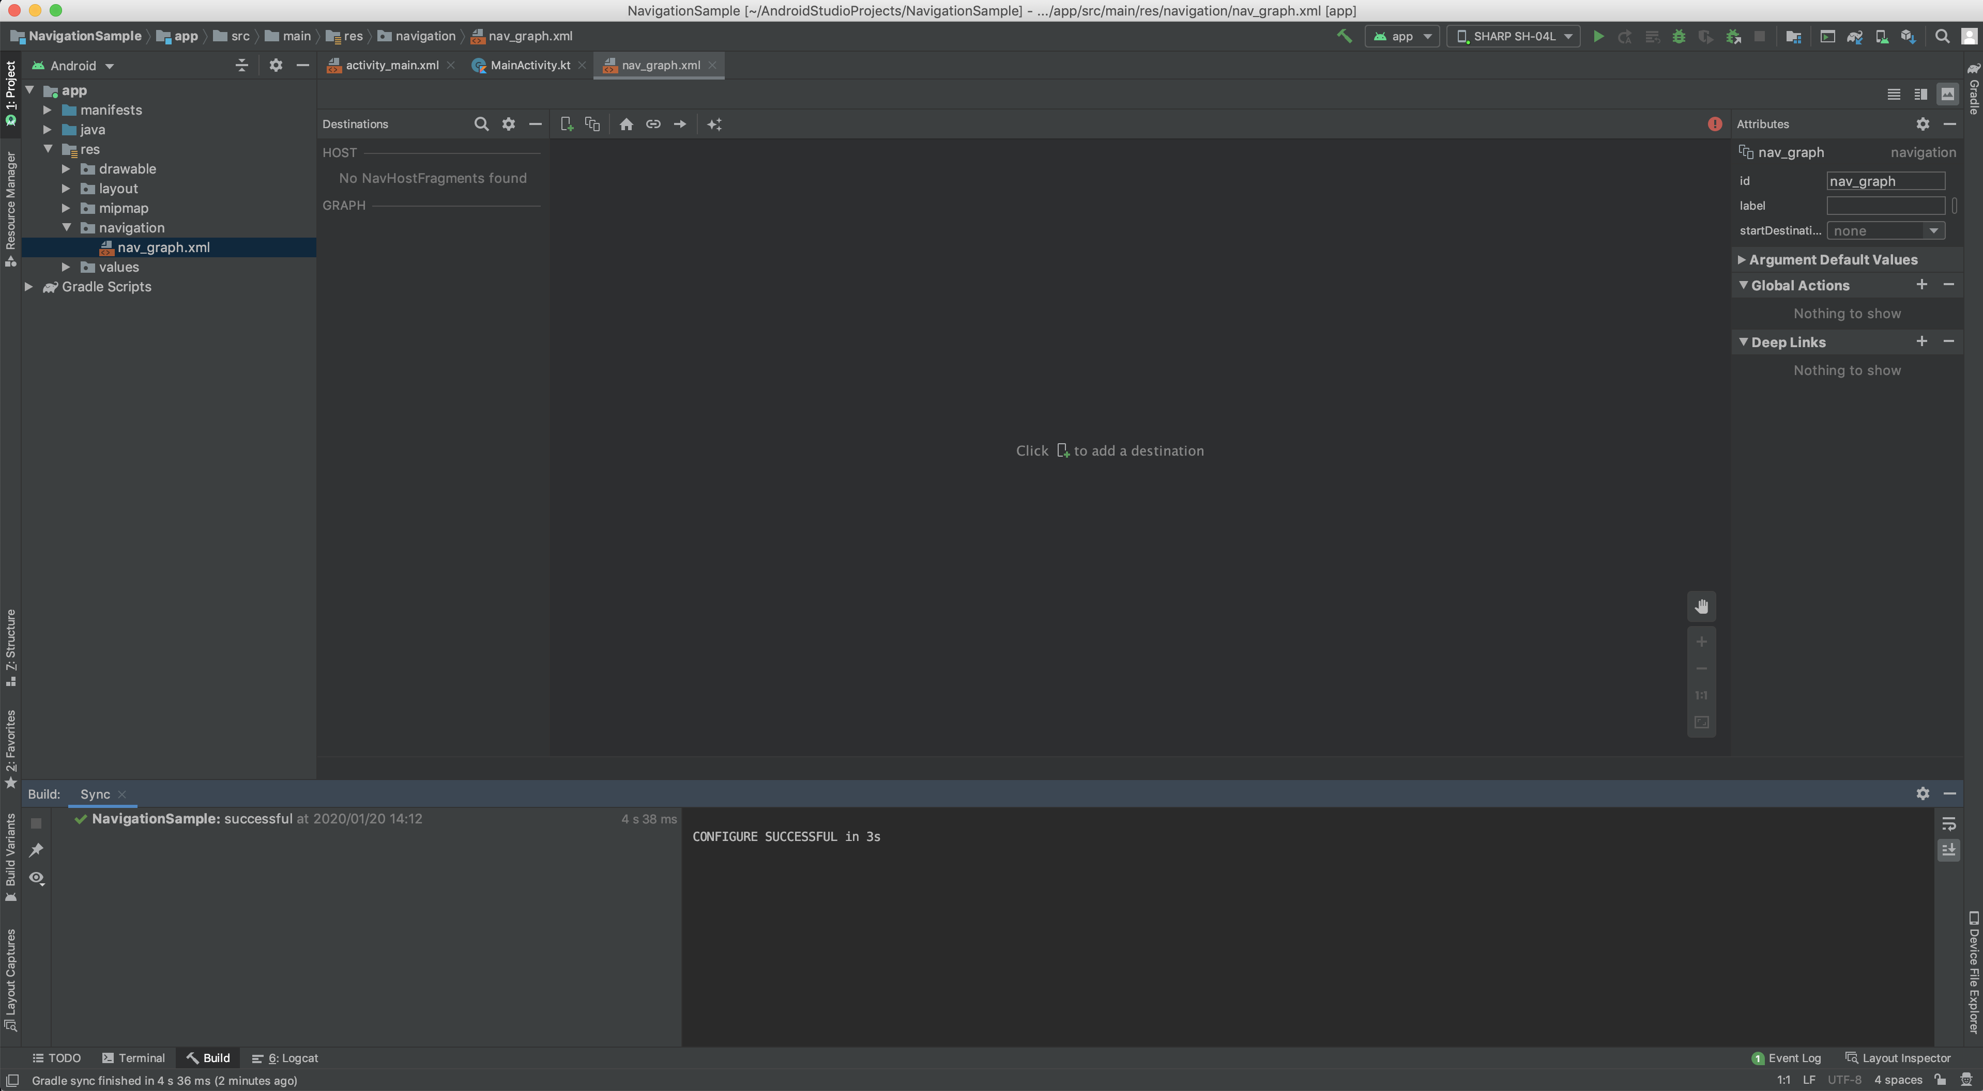Click the New Destination icon
Image resolution: width=1983 pixels, height=1091 pixels.
coord(567,124)
